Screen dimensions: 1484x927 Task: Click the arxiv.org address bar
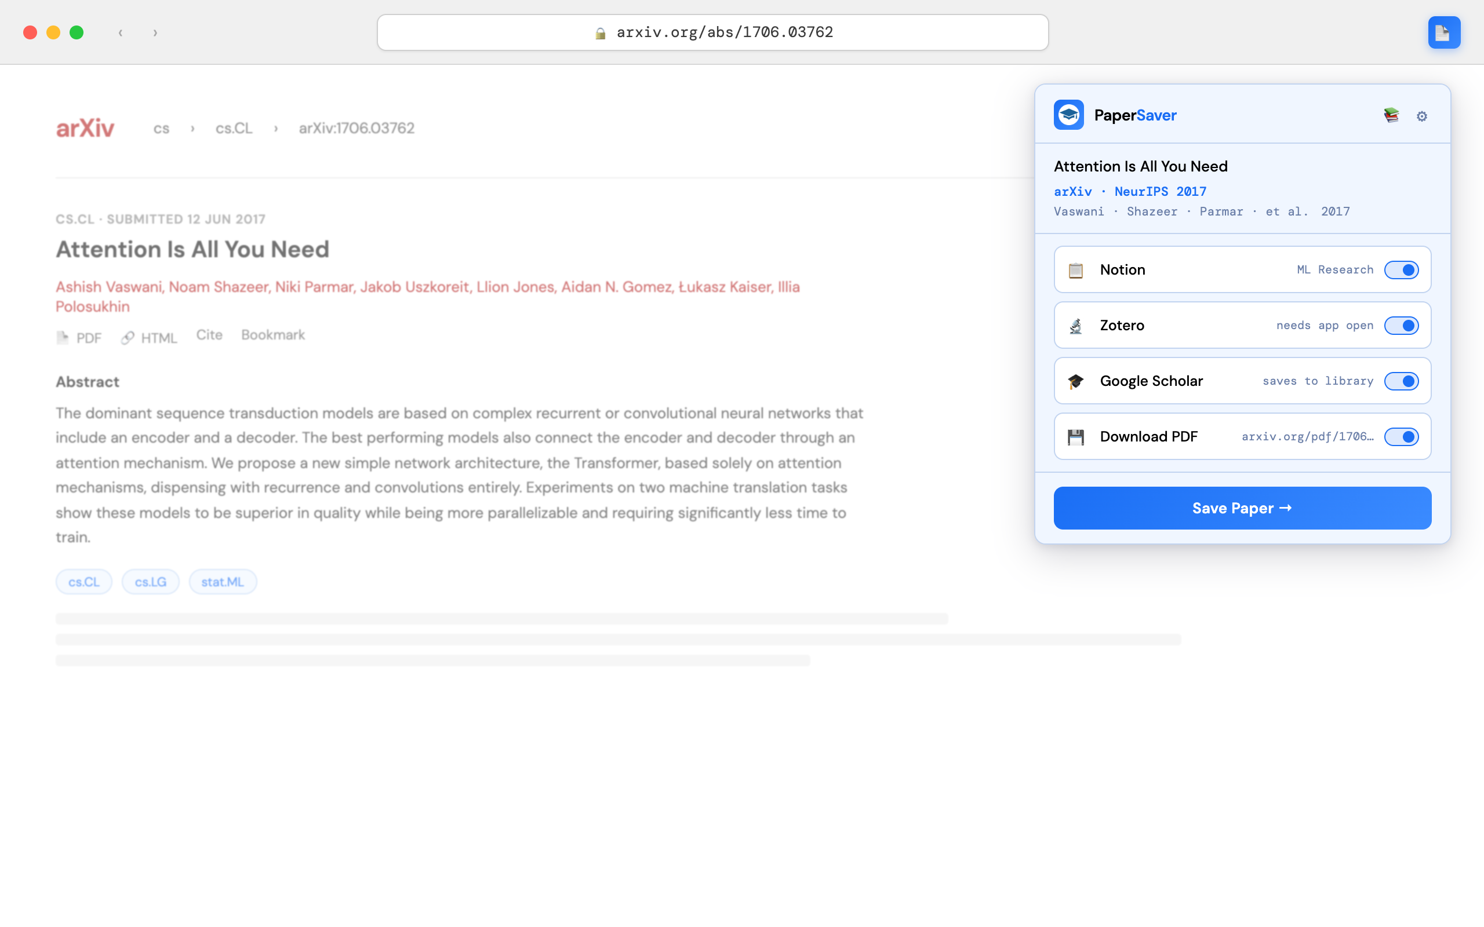tap(712, 32)
